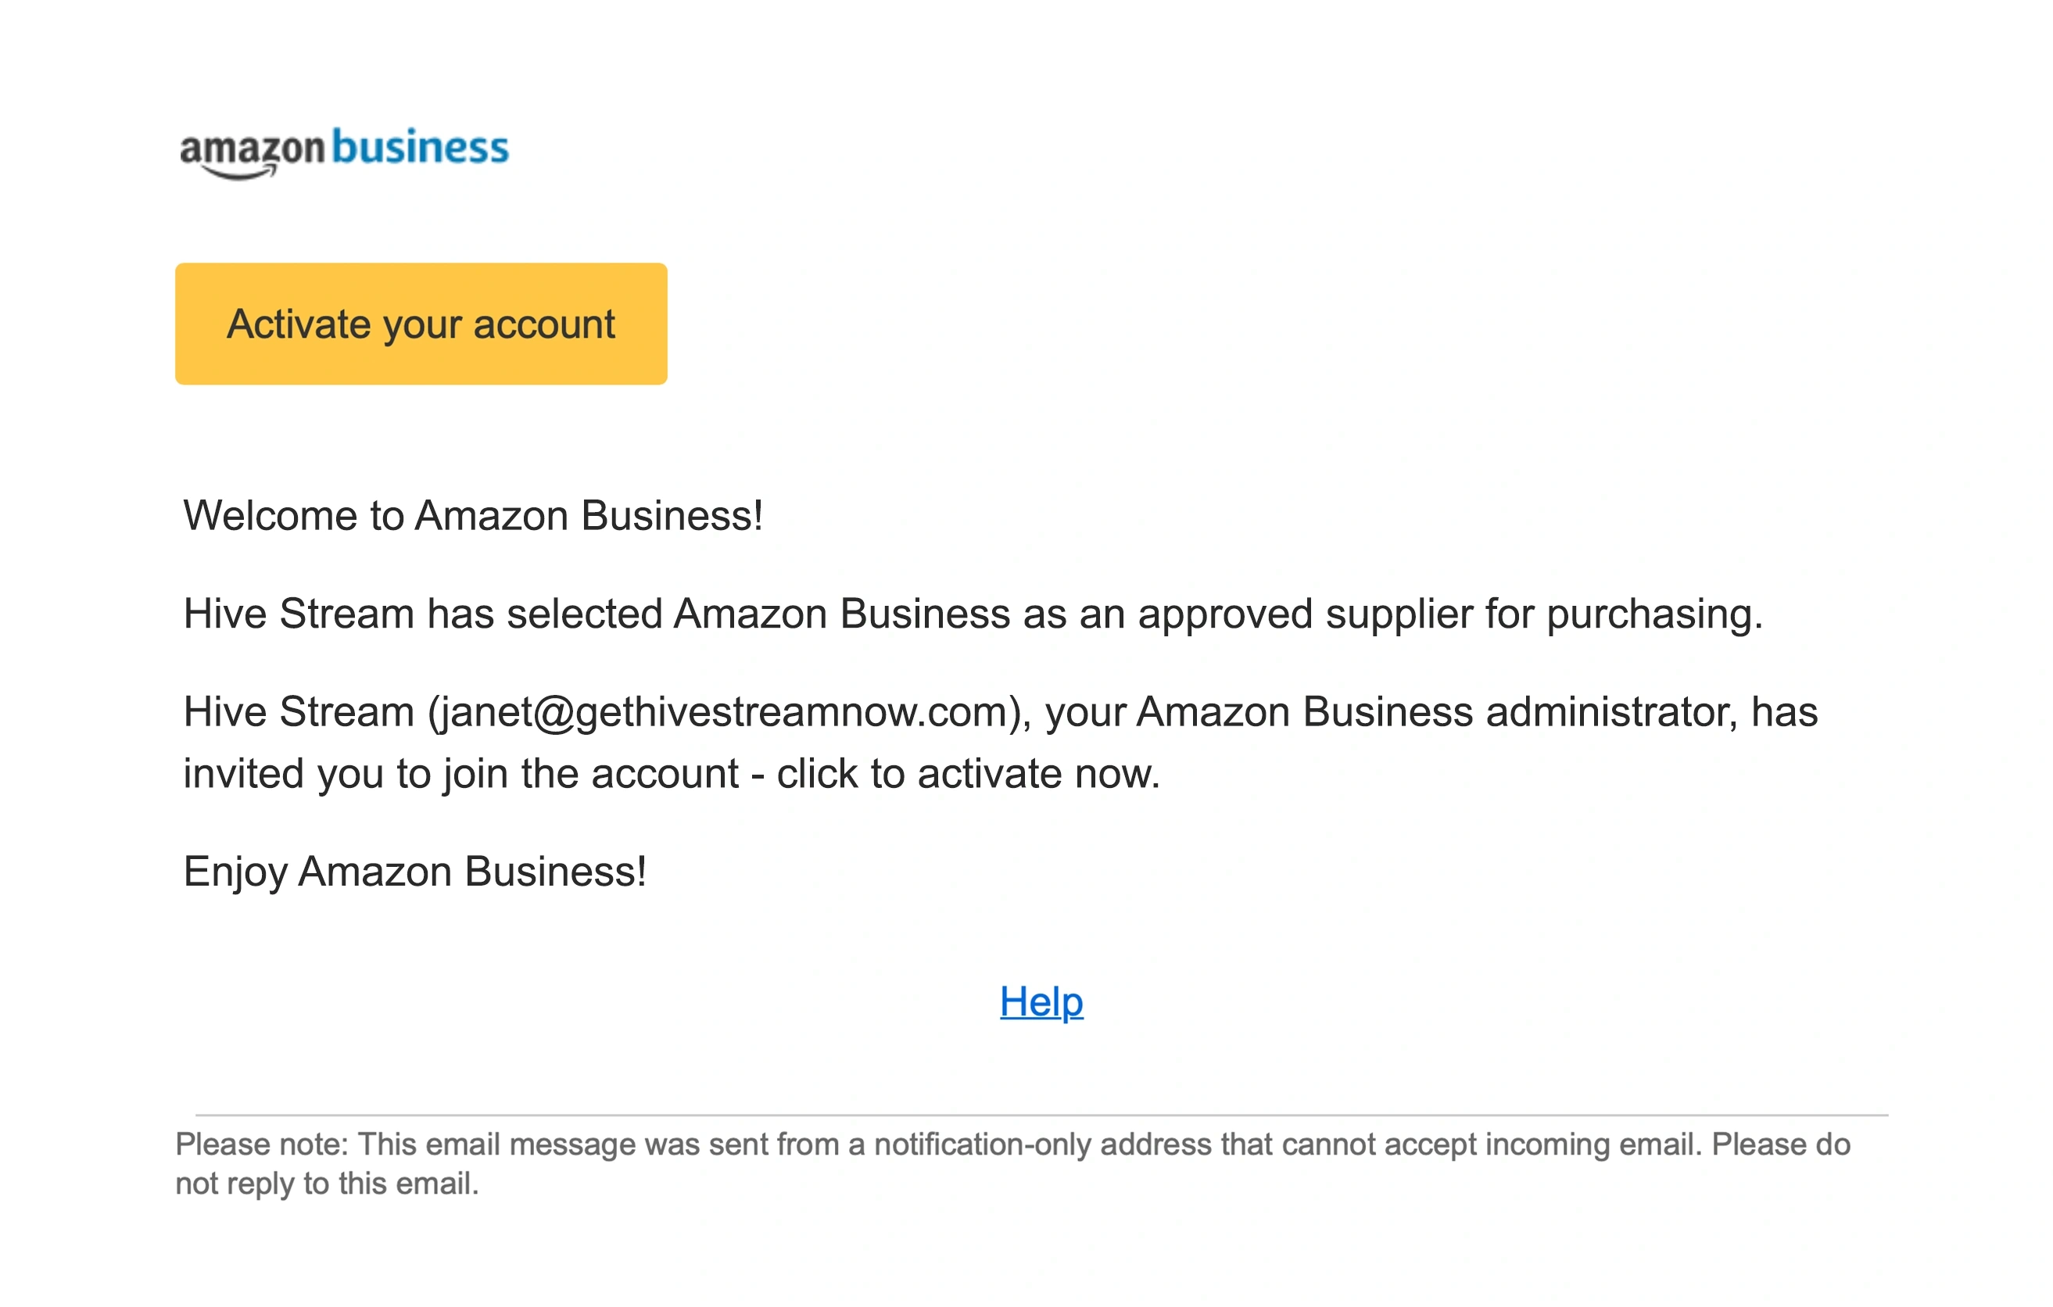This screenshot has height=1307, width=2053.
Task: Click 'invited you to join the account' text
Action: point(460,774)
